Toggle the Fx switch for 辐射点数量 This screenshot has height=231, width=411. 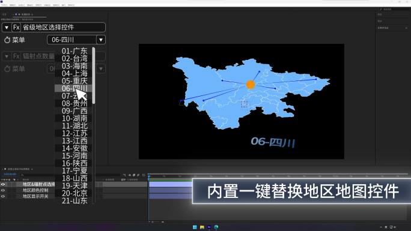pyautogui.click(x=16, y=56)
